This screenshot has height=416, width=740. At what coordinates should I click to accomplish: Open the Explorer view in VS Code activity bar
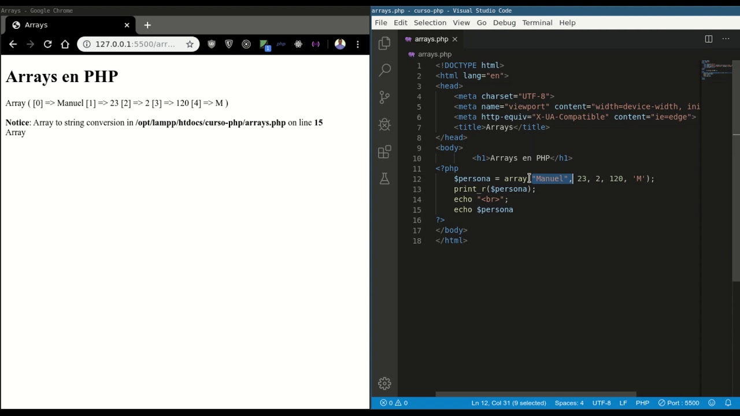384,43
